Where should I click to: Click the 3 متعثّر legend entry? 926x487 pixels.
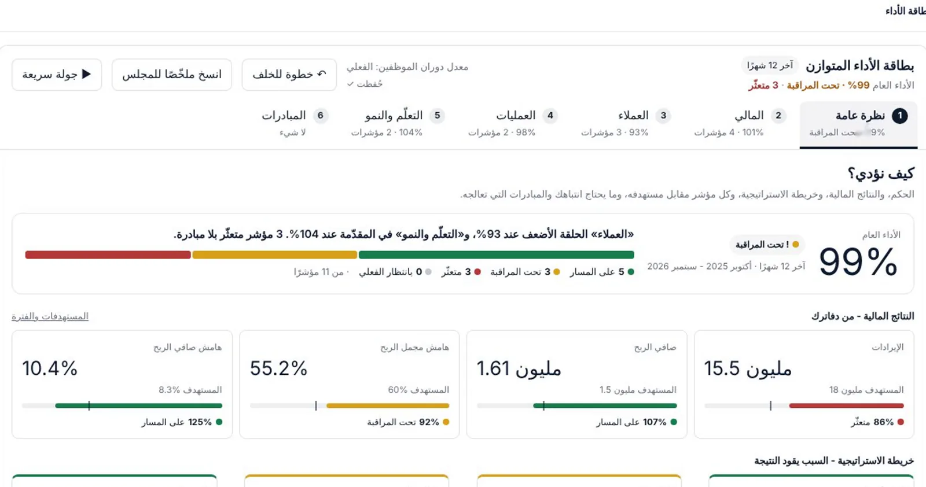pos(461,272)
